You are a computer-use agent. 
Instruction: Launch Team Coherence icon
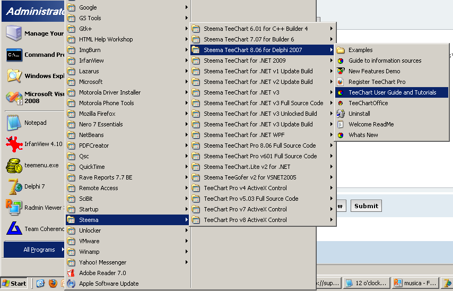coord(14,228)
